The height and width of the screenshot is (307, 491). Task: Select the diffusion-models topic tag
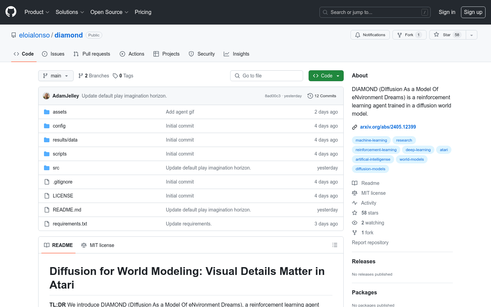(370, 169)
